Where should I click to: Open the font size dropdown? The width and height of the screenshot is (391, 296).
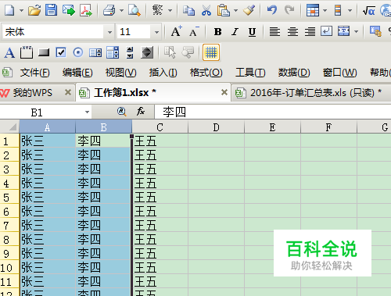[x=156, y=32]
